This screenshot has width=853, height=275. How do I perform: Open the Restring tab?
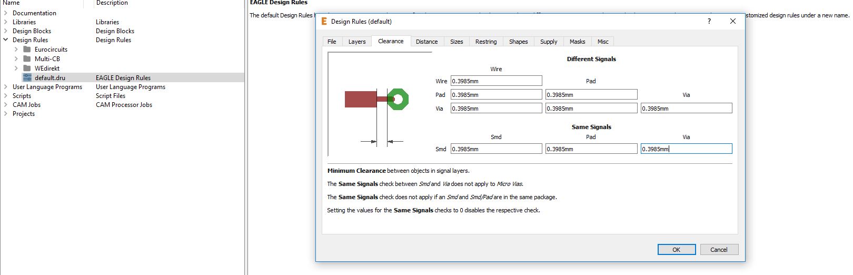486,42
